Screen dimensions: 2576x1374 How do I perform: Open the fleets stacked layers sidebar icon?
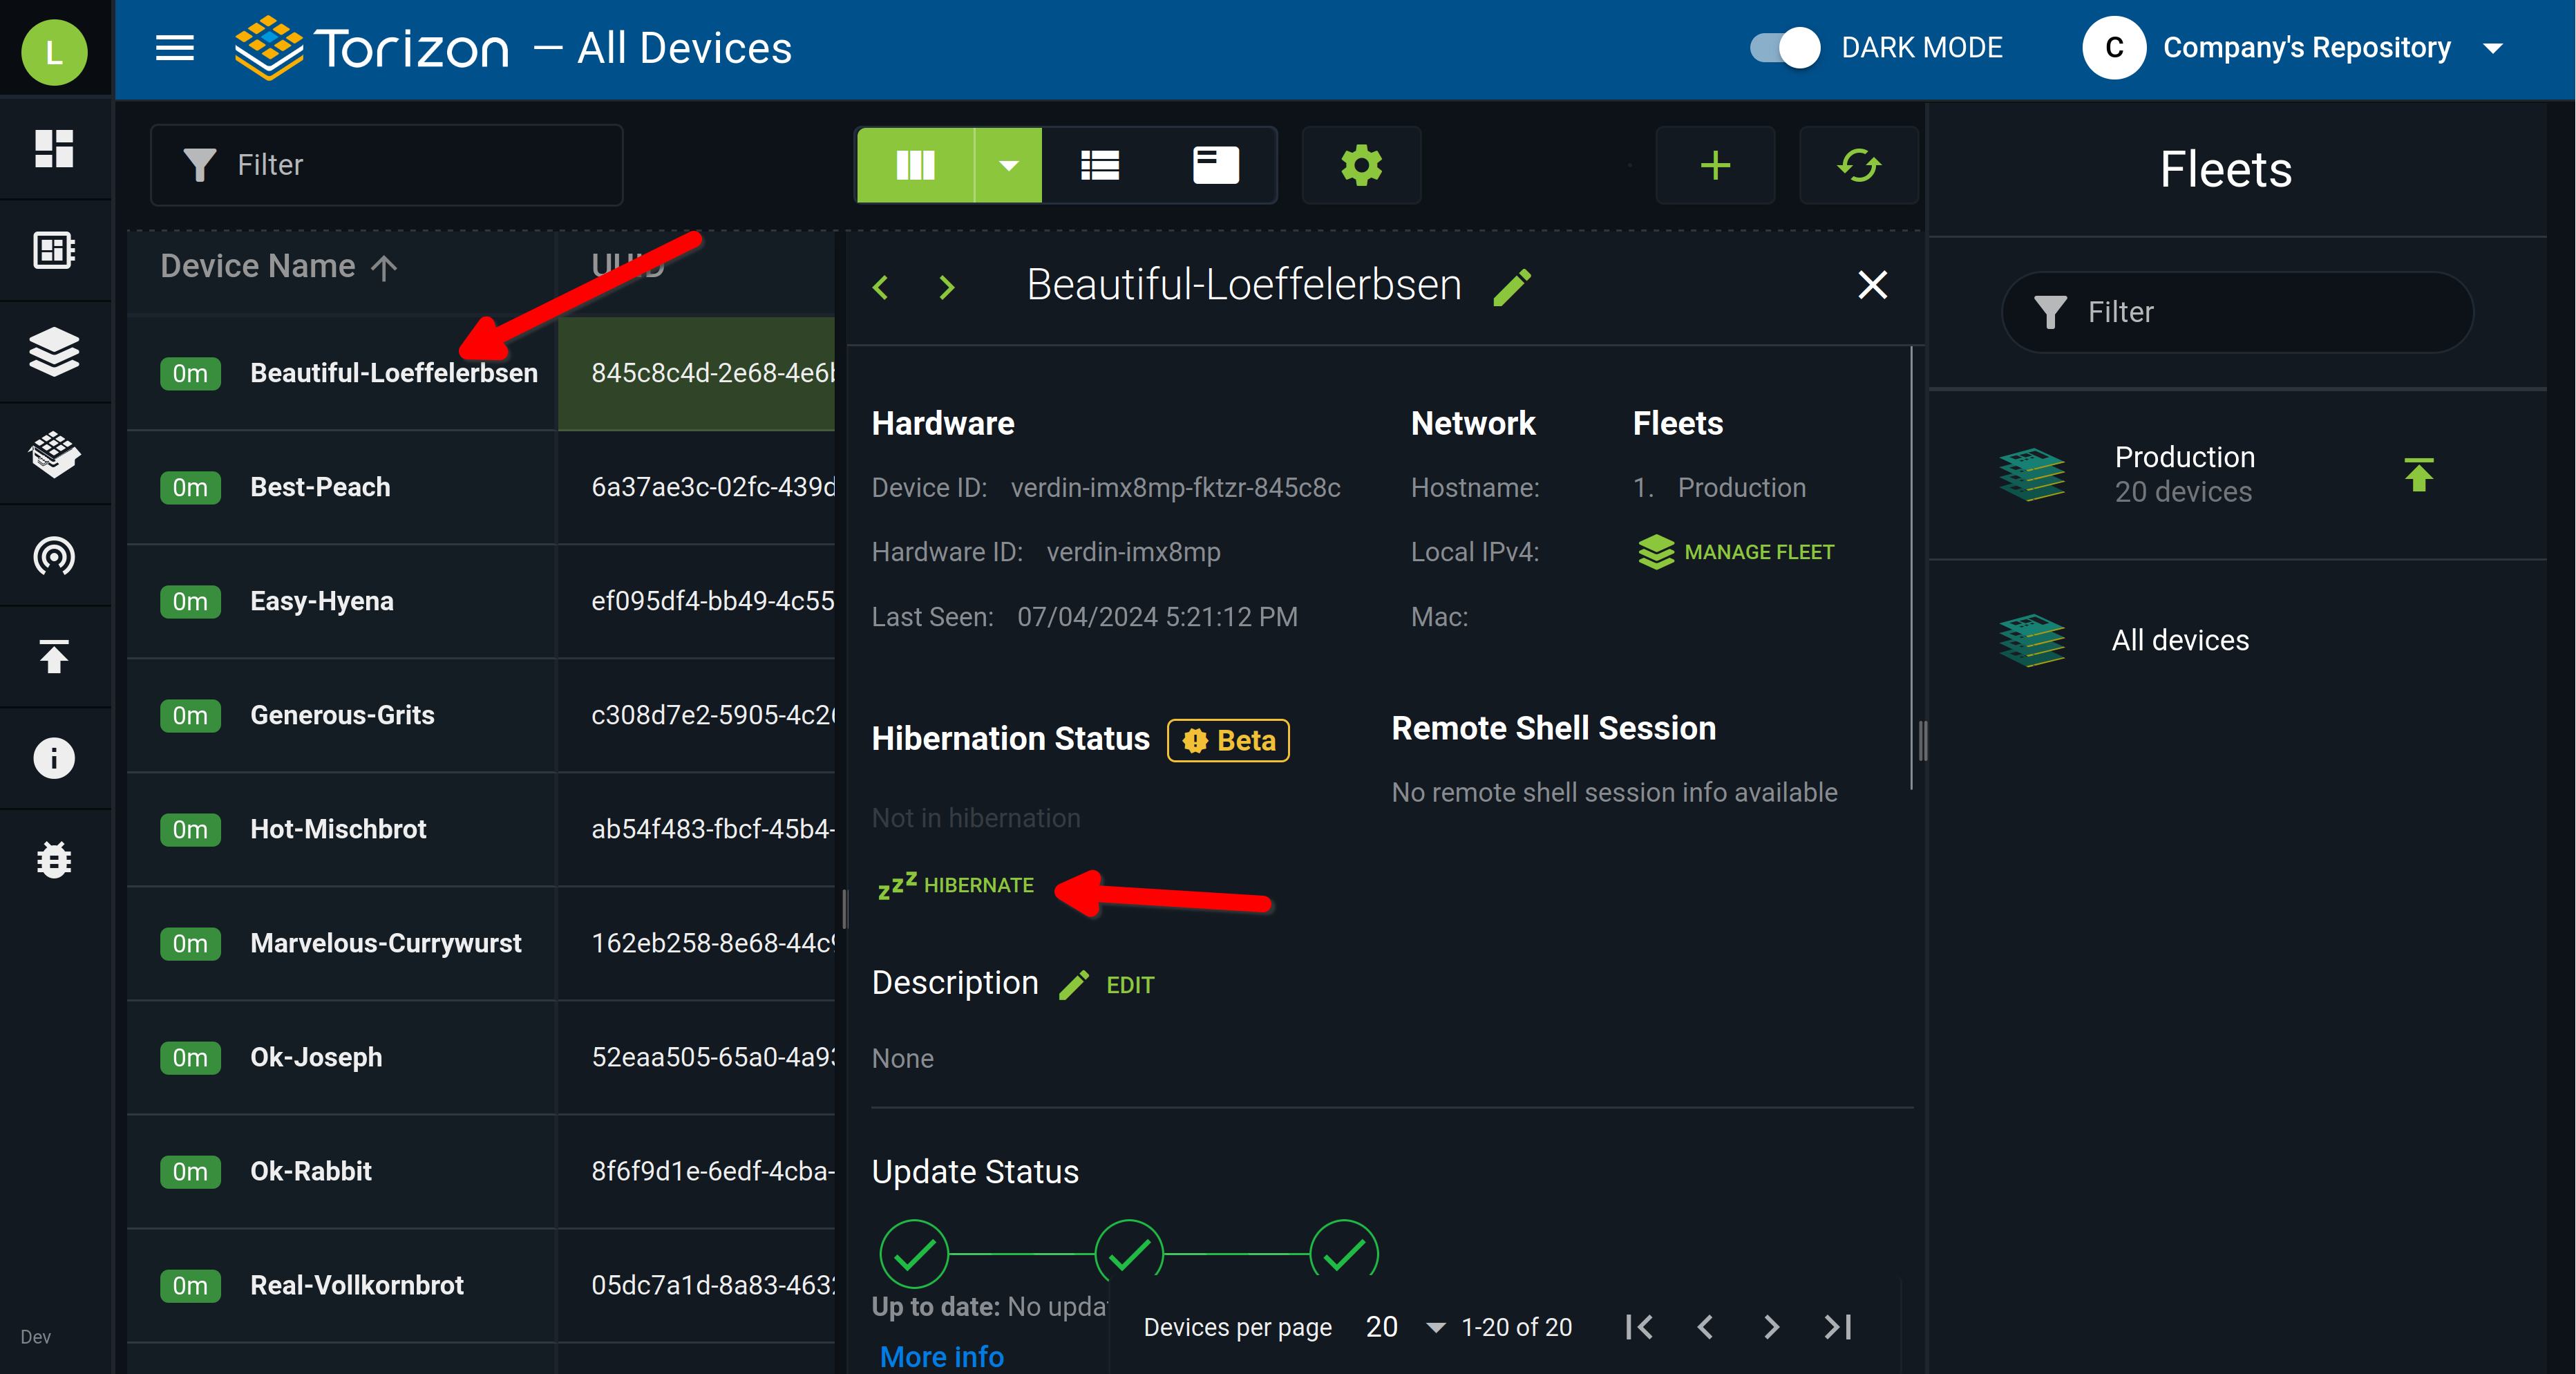54,352
